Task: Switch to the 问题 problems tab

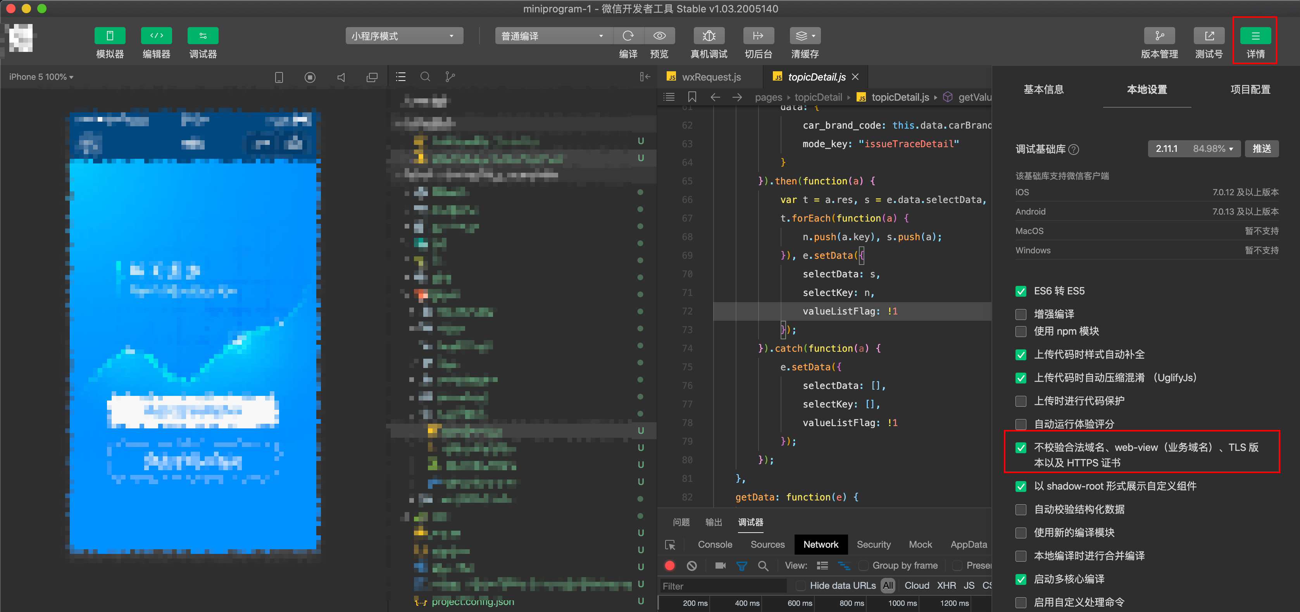Action: (681, 522)
